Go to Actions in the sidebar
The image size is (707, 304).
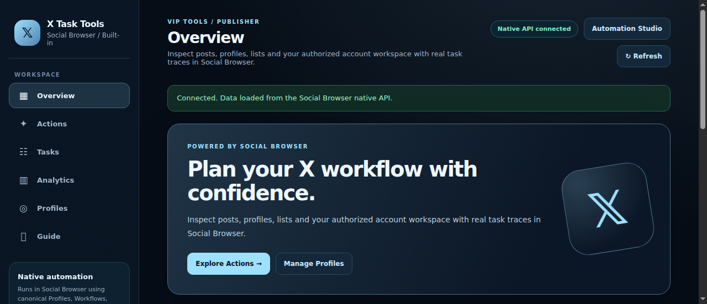(x=69, y=124)
